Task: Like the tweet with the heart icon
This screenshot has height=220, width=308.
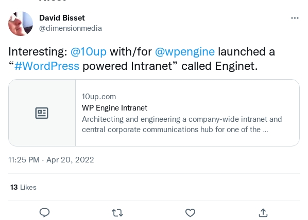Action: [x=190, y=213]
